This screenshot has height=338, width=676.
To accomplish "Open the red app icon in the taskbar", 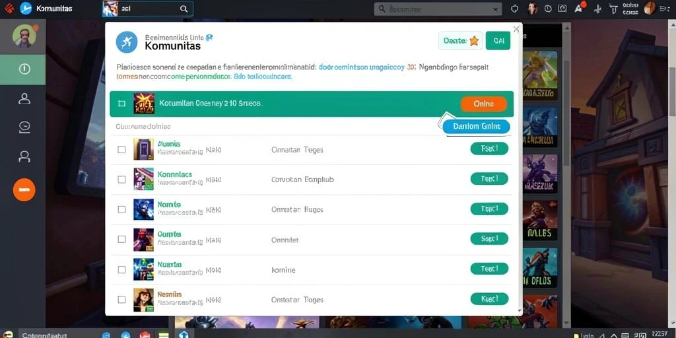I will [x=145, y=335].
